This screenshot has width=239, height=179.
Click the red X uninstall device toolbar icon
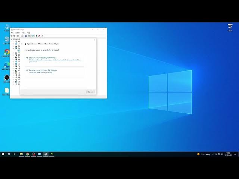(39, 36)
